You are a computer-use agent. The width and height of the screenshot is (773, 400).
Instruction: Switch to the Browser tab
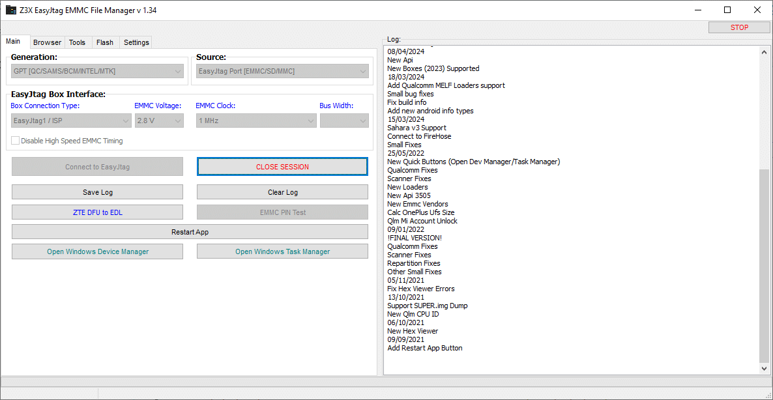(47, 42)
